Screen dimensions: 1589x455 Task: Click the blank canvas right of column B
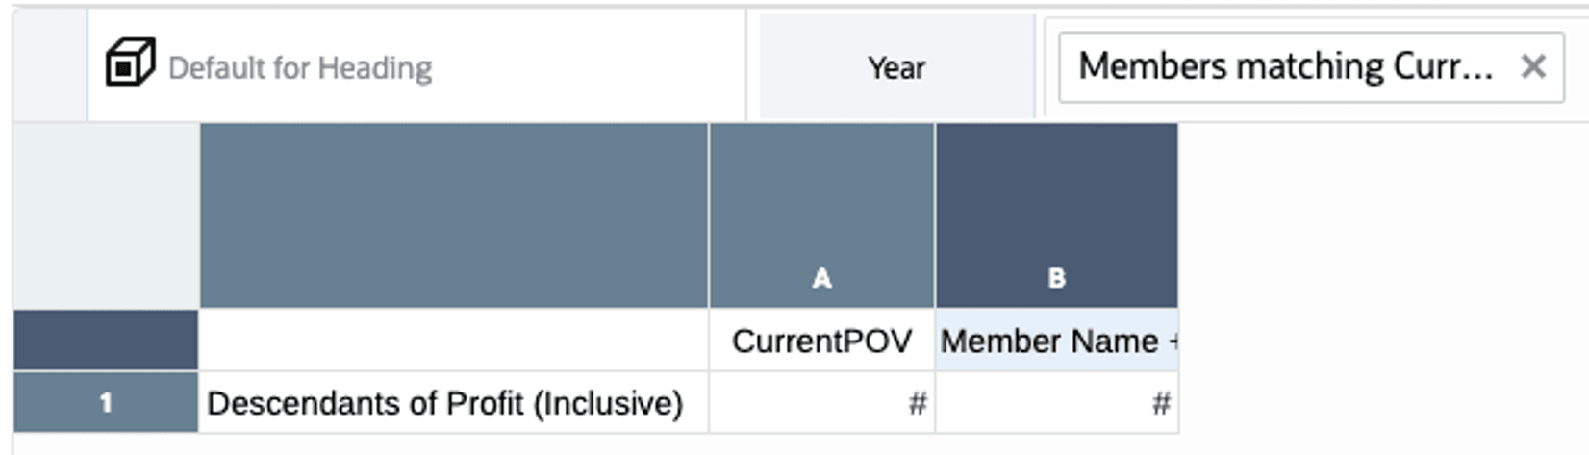coord(1375,279)
